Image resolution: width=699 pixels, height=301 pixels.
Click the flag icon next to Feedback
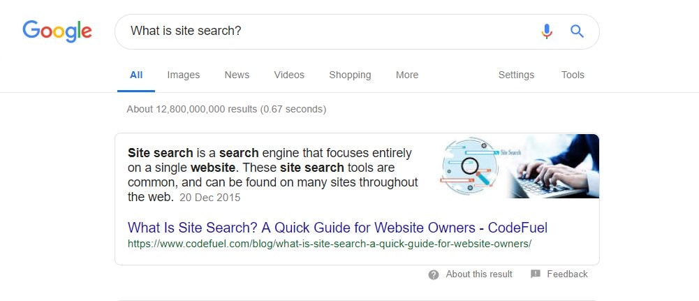click(536, 274)
